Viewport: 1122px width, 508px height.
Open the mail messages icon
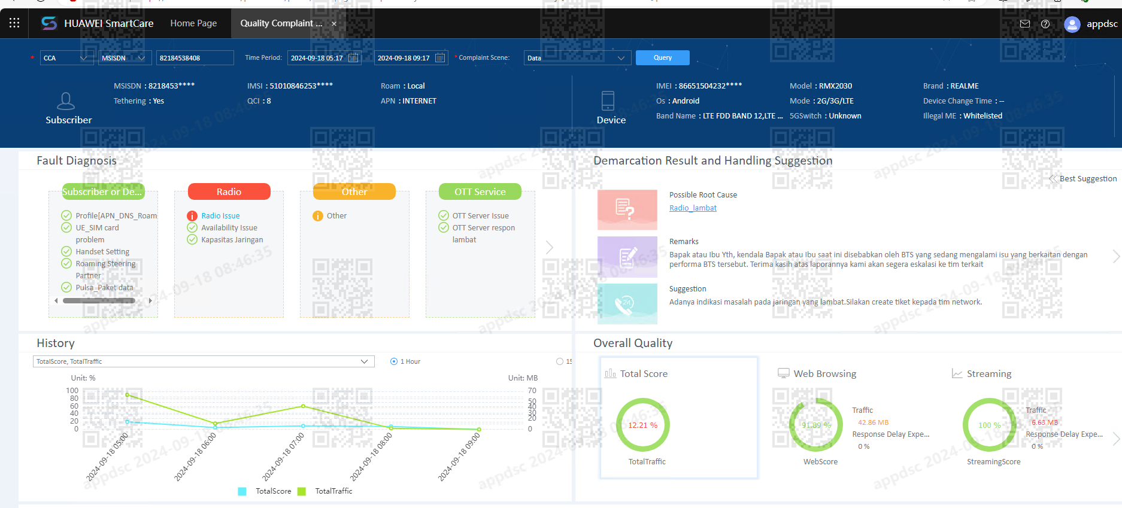(x=1025, y=24)
